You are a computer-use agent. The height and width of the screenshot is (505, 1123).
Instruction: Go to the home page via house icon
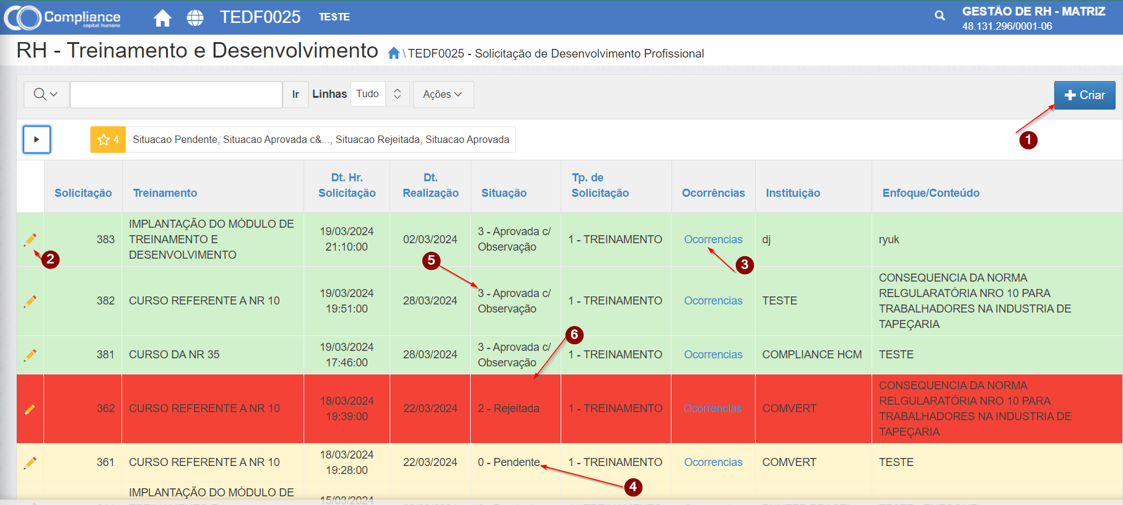tap(162, 18)
